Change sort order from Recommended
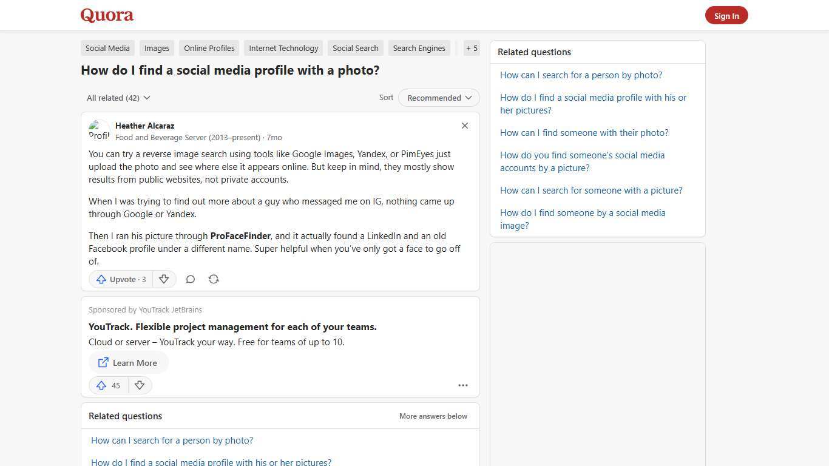 coord(438,98)
